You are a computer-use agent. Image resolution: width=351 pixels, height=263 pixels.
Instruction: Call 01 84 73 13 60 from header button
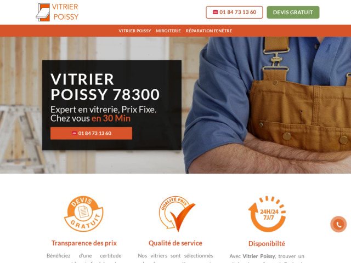coord(234,12)
